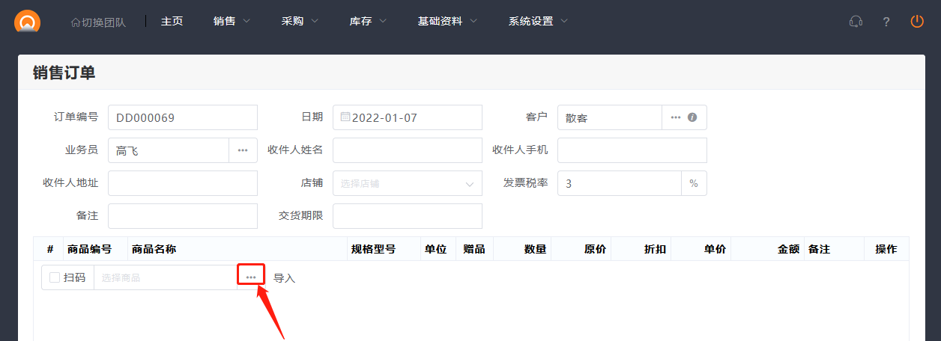The image size is (941, 341).
Task: Open the 日期 date picker field
Action: (x=407, y=117)
